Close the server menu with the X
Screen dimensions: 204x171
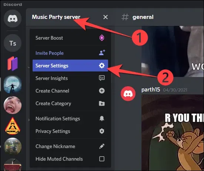click(x=106, y=17)
